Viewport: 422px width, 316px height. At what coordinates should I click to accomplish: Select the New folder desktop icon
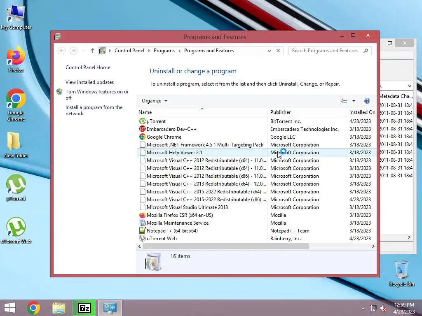(16, 145)
